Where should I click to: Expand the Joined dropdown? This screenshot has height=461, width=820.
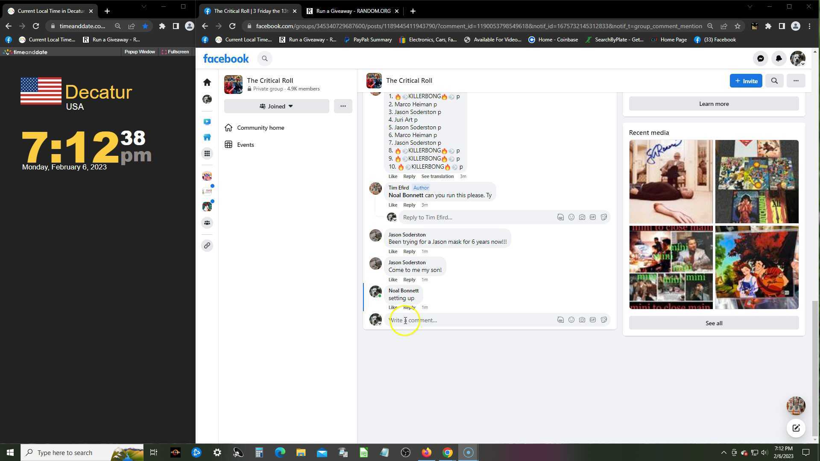[x=276, y=106]
